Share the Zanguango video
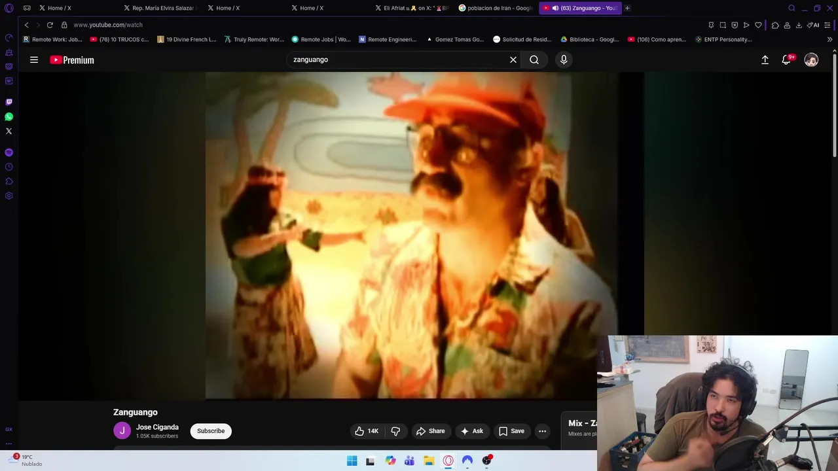838x471 pixels. pyautogui.click(x=430, y=431)
